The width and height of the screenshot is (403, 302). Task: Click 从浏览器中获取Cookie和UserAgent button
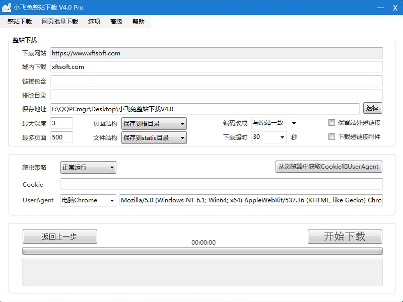coord(328,167)
